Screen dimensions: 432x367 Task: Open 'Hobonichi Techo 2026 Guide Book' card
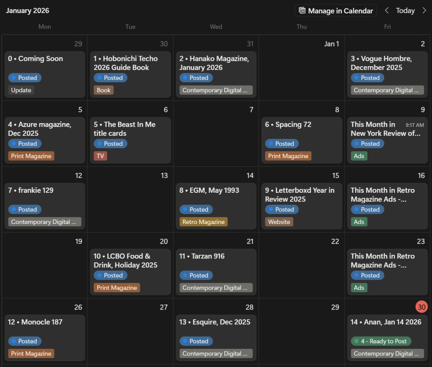[125, 63]
